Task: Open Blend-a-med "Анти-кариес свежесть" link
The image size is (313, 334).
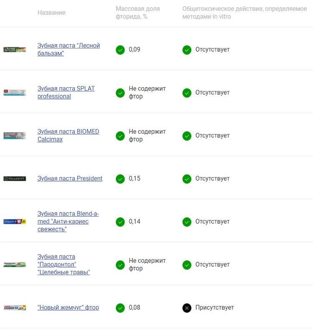Action: point(68,222)
